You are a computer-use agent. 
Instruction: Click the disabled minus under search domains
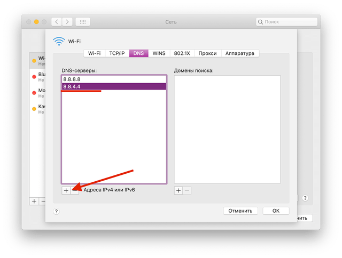point(187,190)
